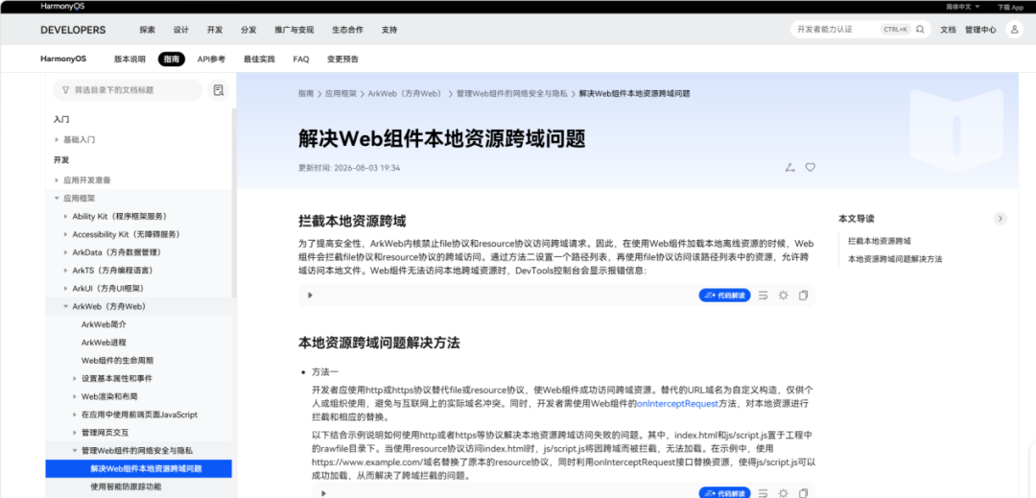Screen dimensions: 1036x498
Task: Favorite this article with the heart icon
Action: click(810, 168)
